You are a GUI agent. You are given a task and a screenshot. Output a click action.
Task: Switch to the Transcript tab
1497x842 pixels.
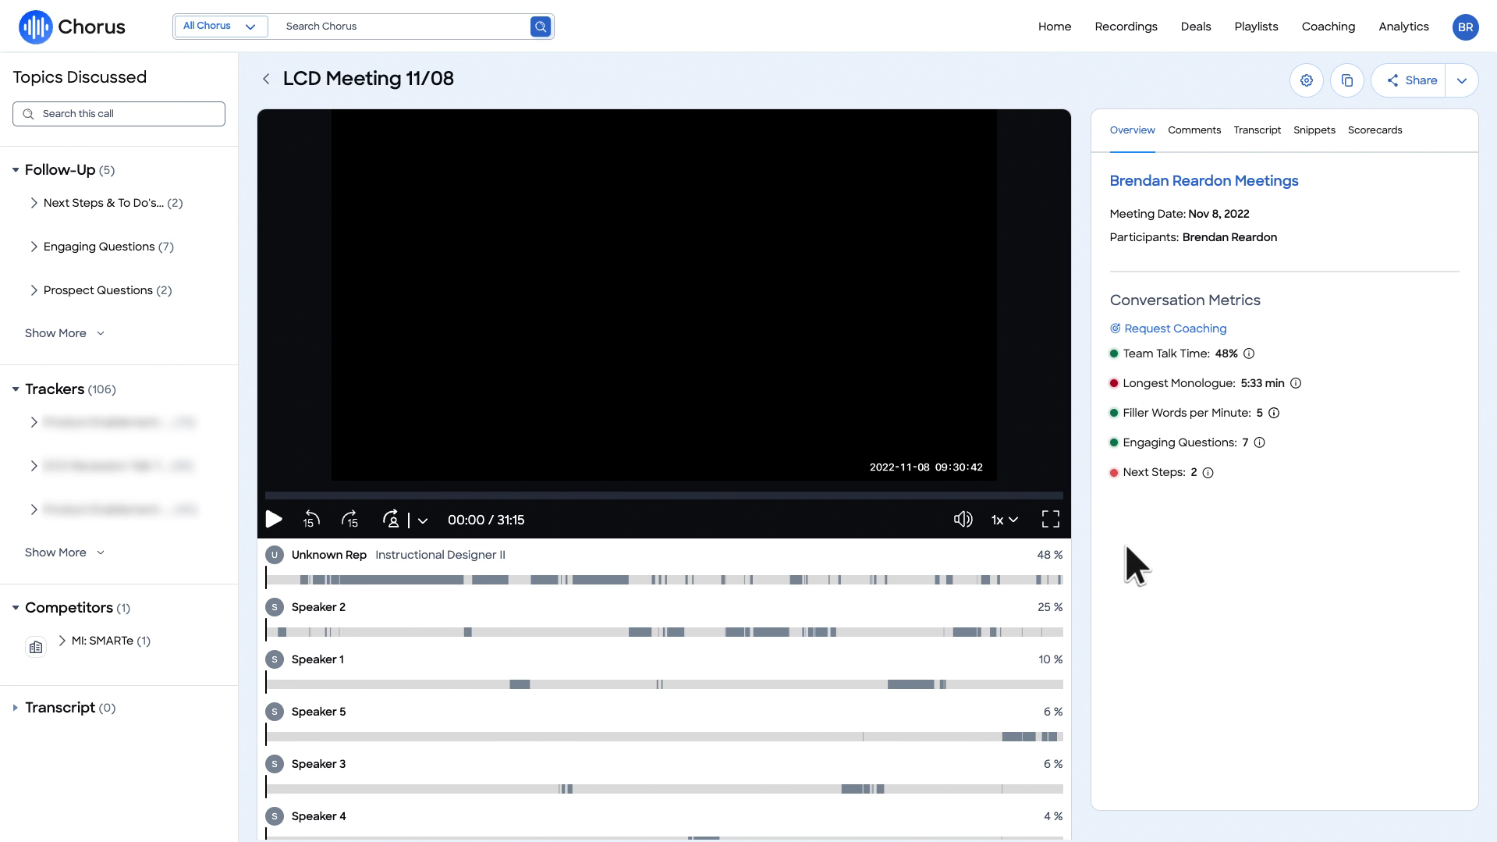(x=1257, y=130)
